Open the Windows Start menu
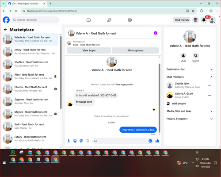221x177 pixels. point(4,163)
